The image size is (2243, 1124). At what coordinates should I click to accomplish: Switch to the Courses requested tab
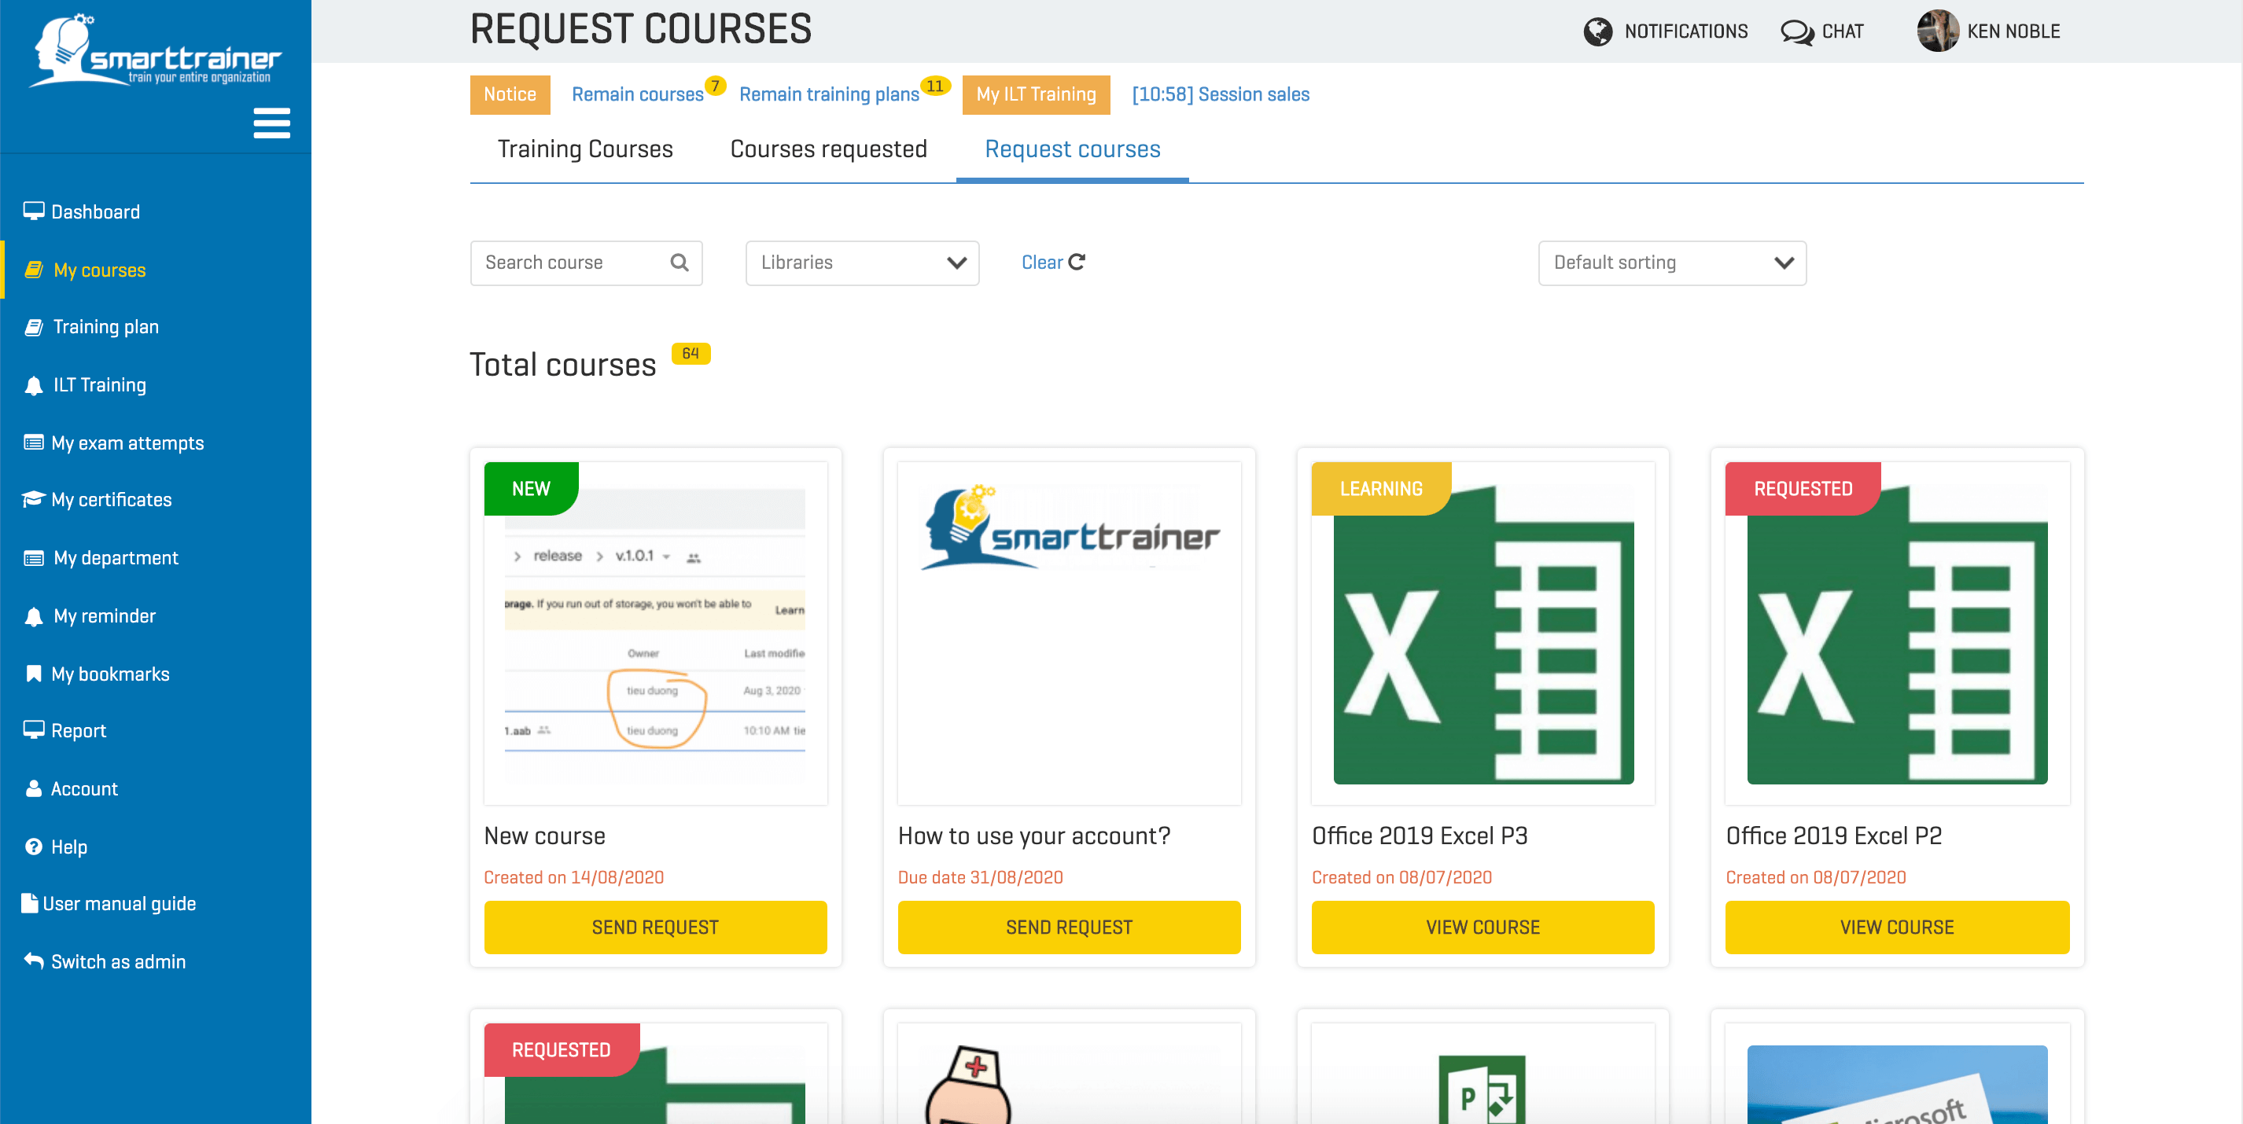(828, 149)
